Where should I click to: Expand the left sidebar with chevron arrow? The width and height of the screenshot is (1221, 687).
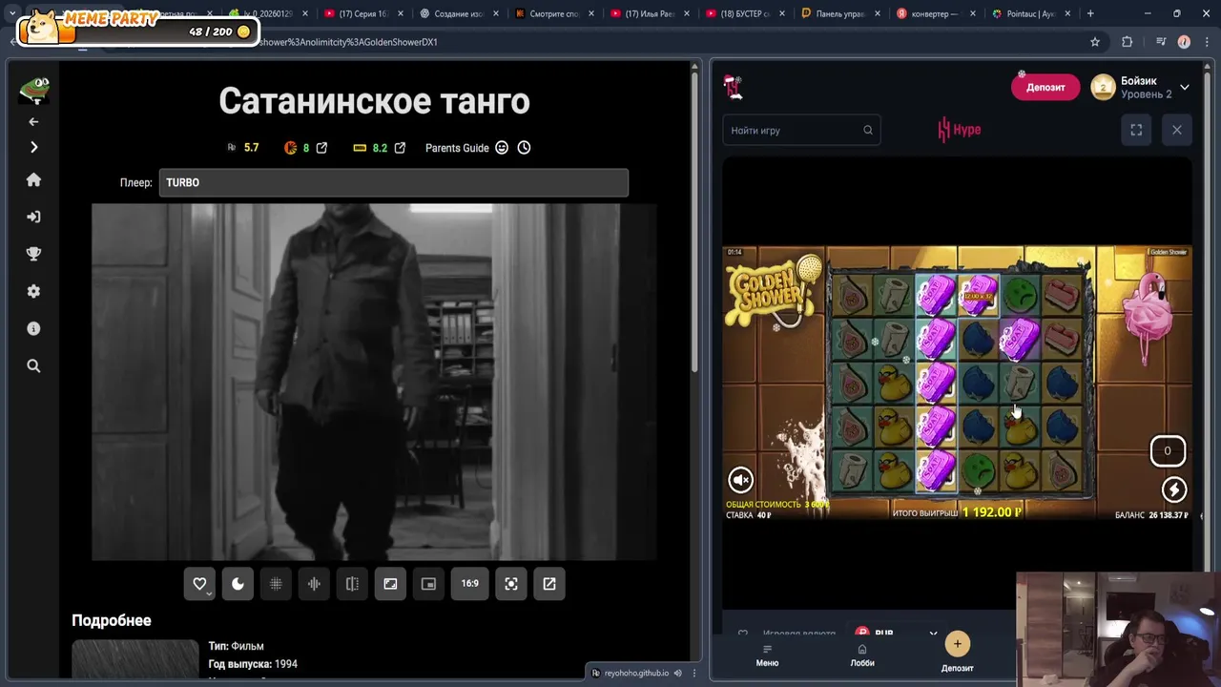click(33, 147)
